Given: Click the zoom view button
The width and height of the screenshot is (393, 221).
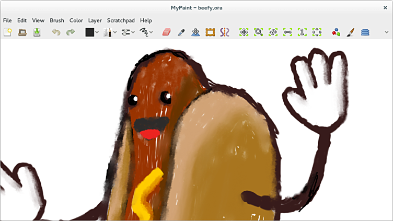Looking at the screenshot, I should (258, 32).
